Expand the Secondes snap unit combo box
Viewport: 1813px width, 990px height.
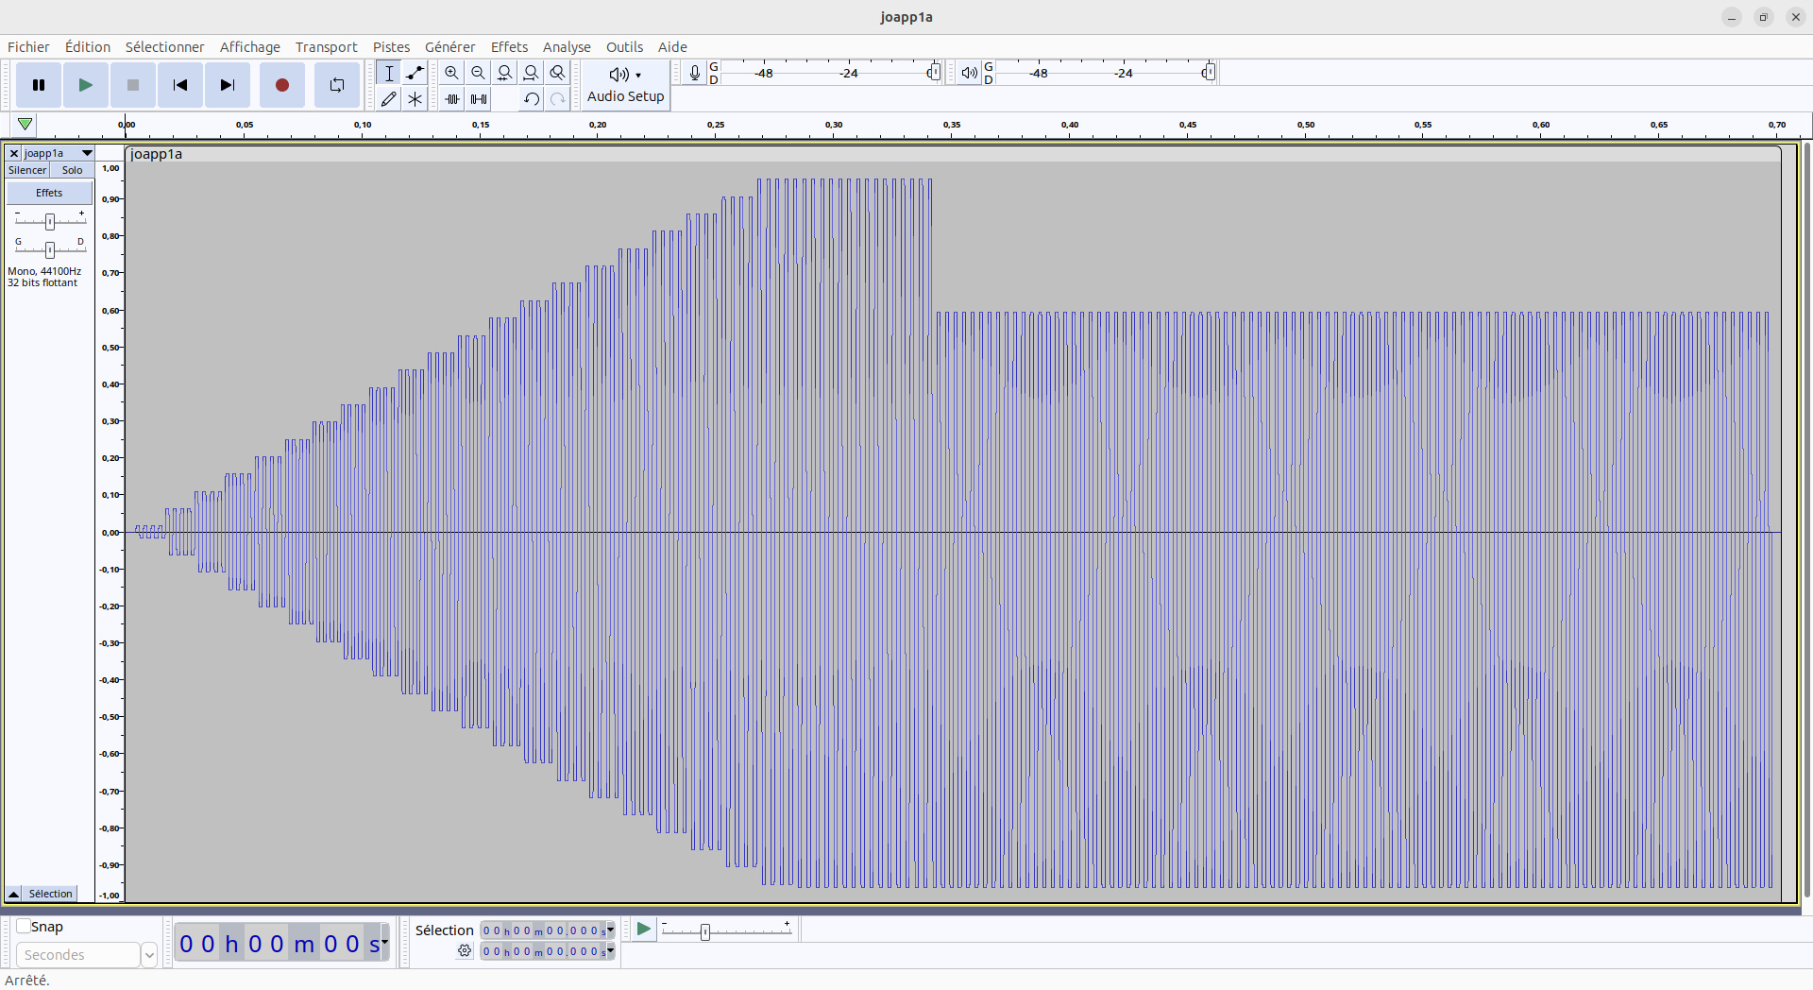pyautogui.click(x=148, y=955)
